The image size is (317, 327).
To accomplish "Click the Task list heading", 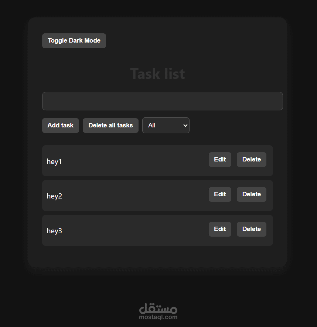I will coord(157,74).
